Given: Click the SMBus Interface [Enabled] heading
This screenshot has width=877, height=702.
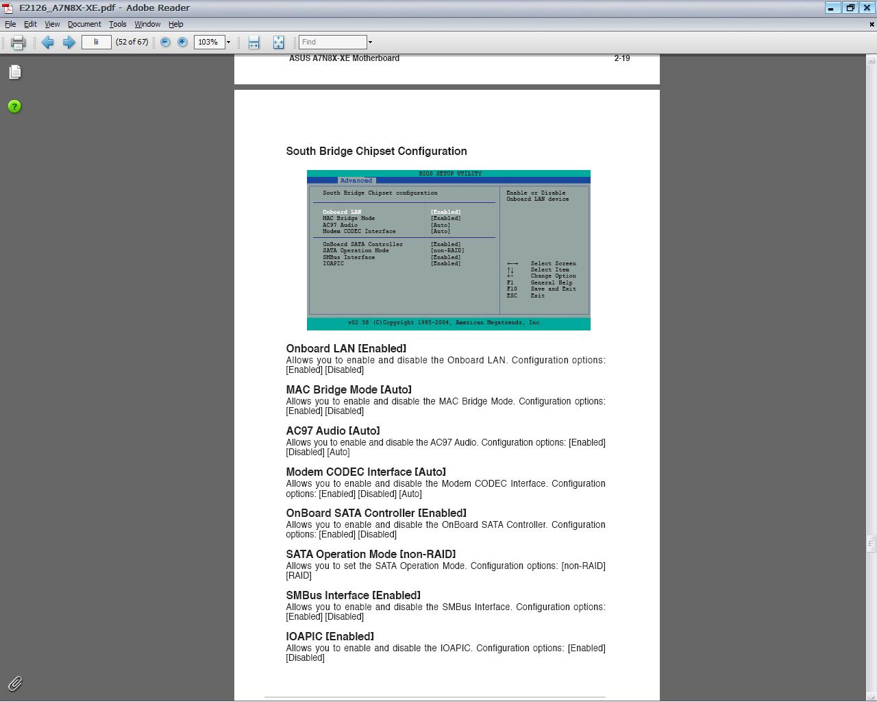Looking at the screenshot, I should [354, 595].
